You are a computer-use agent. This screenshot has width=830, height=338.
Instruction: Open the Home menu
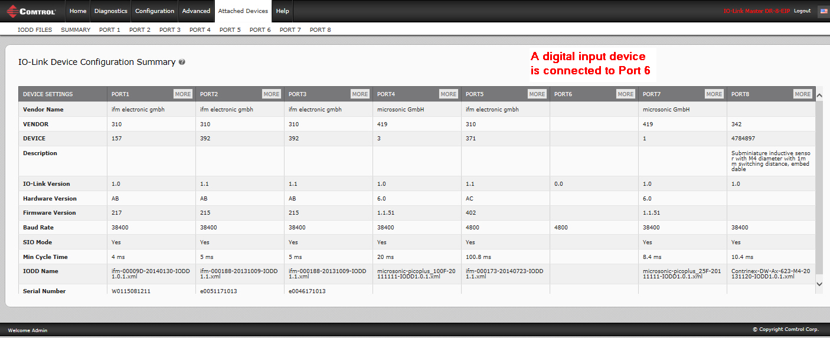coord(77,11)
